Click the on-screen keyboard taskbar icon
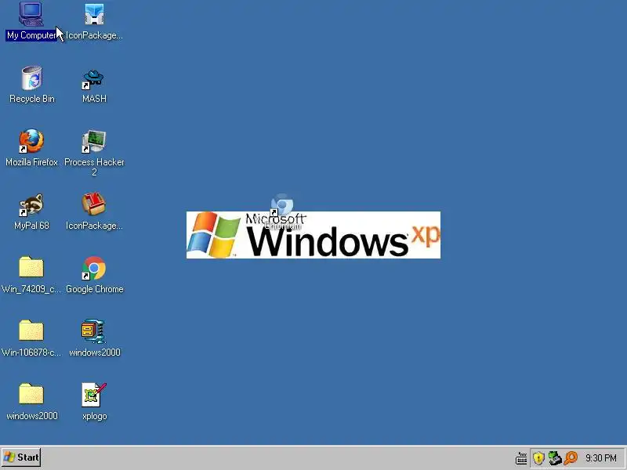The image size is (627, 470). tap(521, 458)
